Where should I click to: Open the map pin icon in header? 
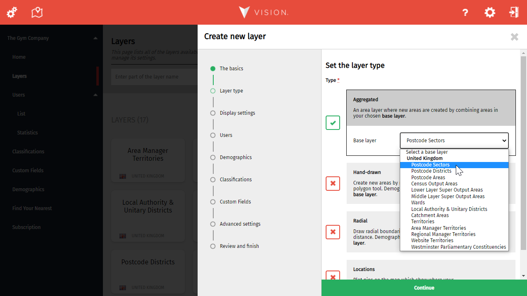pyautogui.click(x=37, y=12)
